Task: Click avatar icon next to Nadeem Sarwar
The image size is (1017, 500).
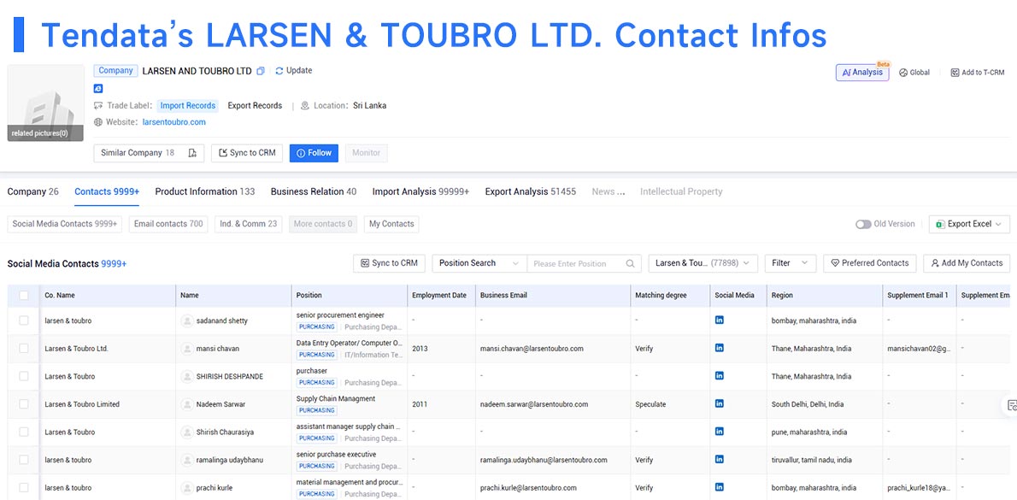Action: 187,404
